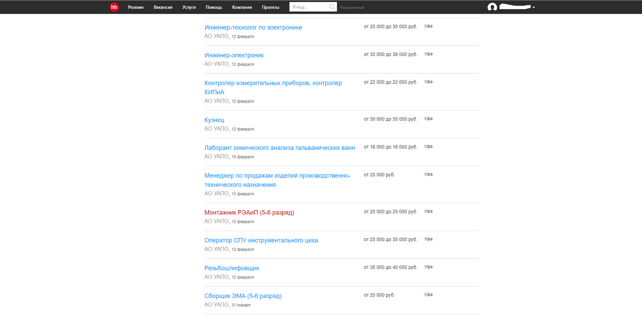
Task: Click the search magnifier icon
Action: 332,7
